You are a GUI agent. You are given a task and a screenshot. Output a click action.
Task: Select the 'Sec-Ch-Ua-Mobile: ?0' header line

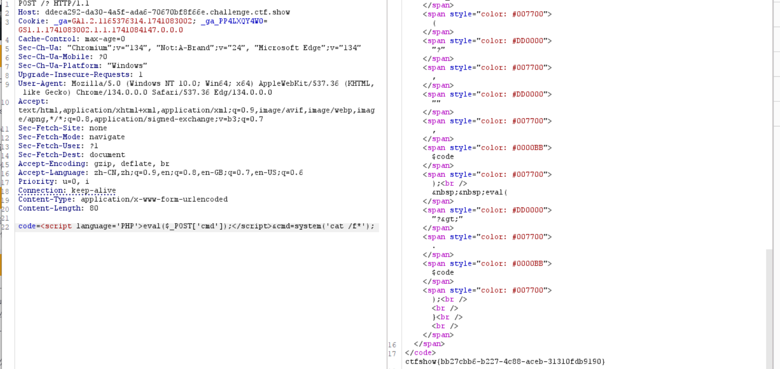point(63,57)
